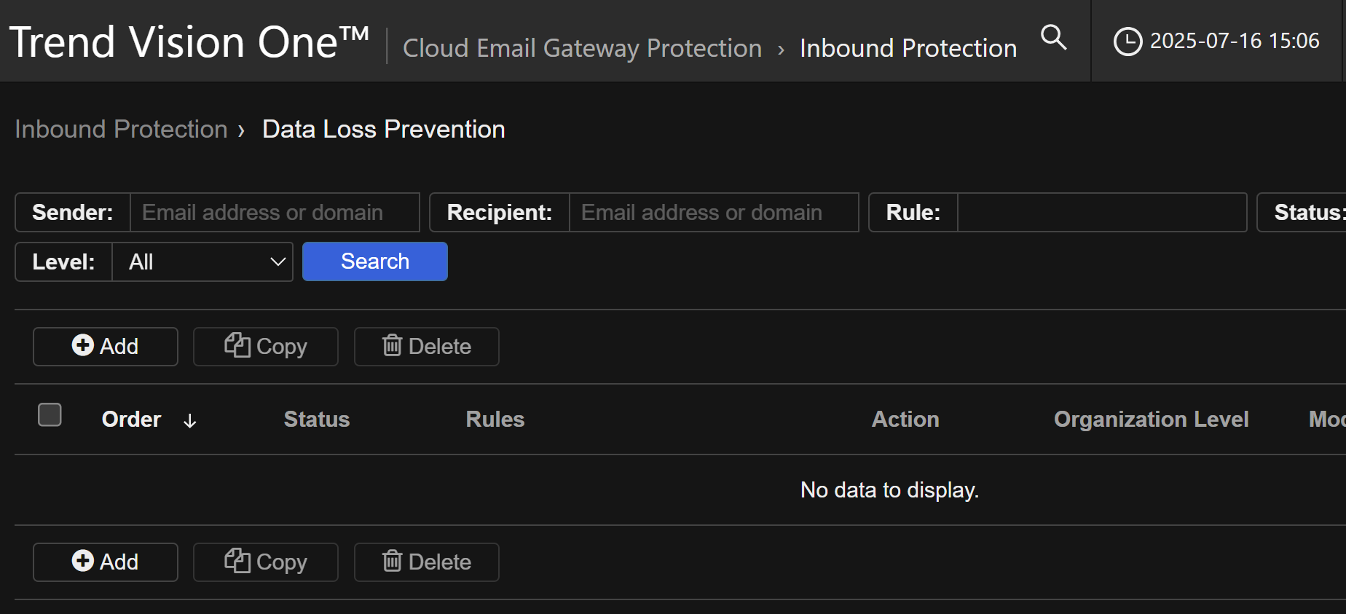Sort by the Organization Level column header

tap(1151, 420)
